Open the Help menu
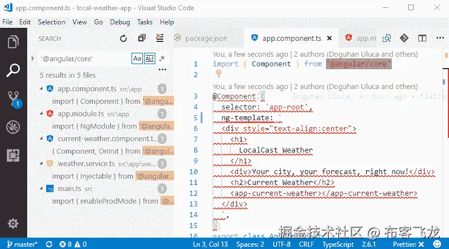 [167, 22]
